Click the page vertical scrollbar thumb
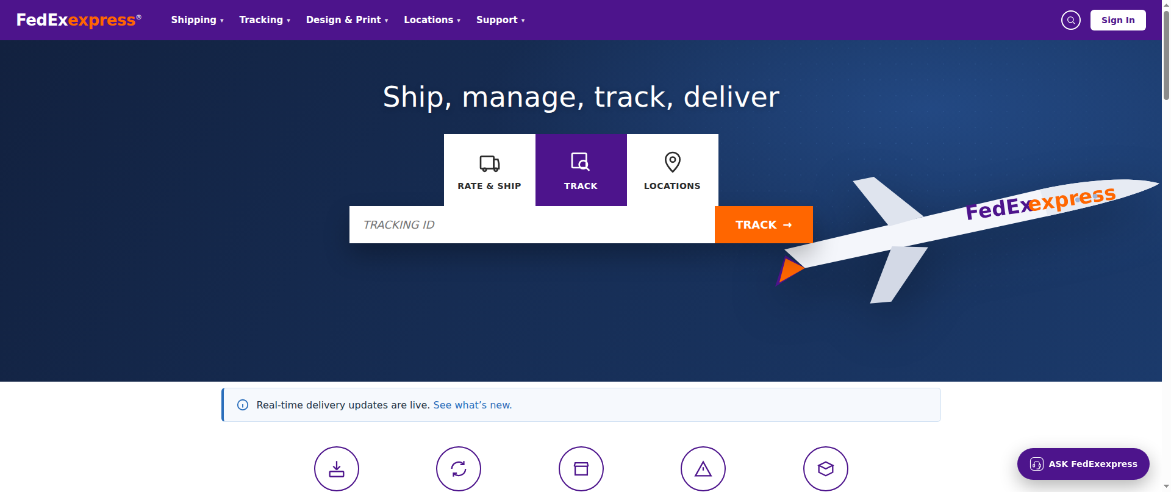 click(x=1166, y=55)
